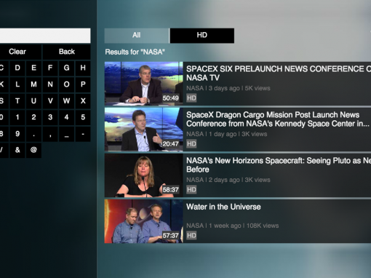Image resolution: width=371 pixels, height=278 pixels.
Task: Hit the Clear keyboard button
Action: pyautogui.click(x=17, y=52)
